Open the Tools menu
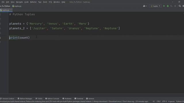 pyautogui.click(x=45, y=2)
